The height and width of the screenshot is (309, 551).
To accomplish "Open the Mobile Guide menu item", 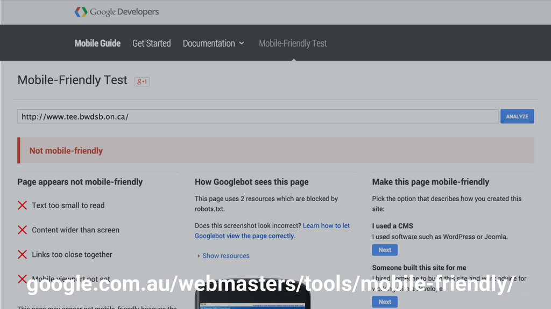I will point(97,43).
